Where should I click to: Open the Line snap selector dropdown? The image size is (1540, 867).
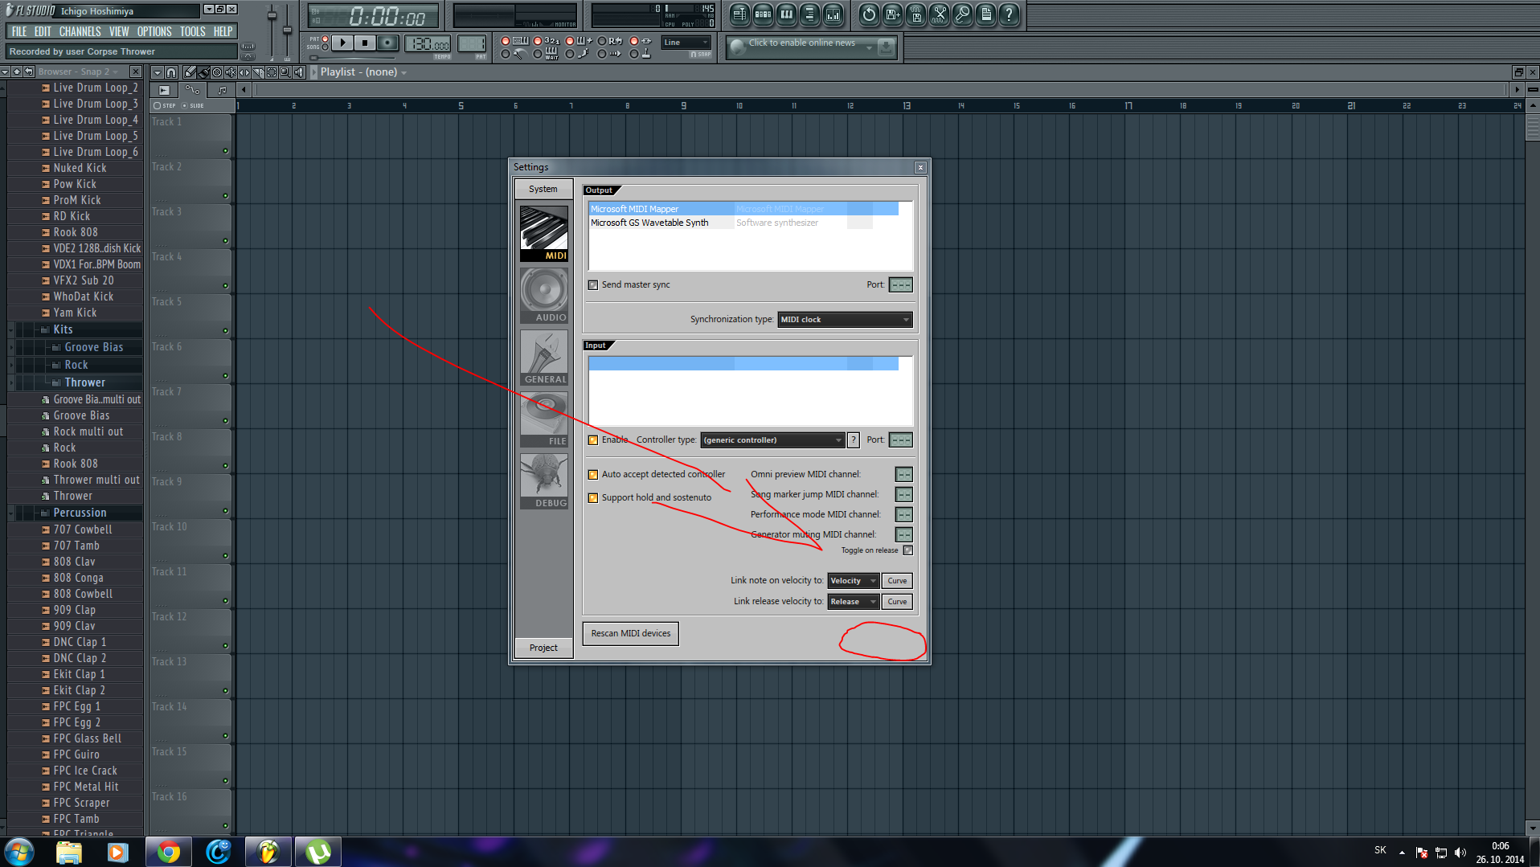pos(686,43)
